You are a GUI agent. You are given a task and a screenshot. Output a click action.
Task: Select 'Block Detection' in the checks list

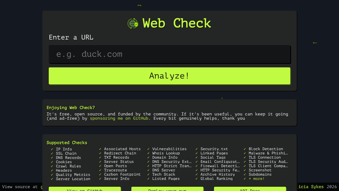266,149
